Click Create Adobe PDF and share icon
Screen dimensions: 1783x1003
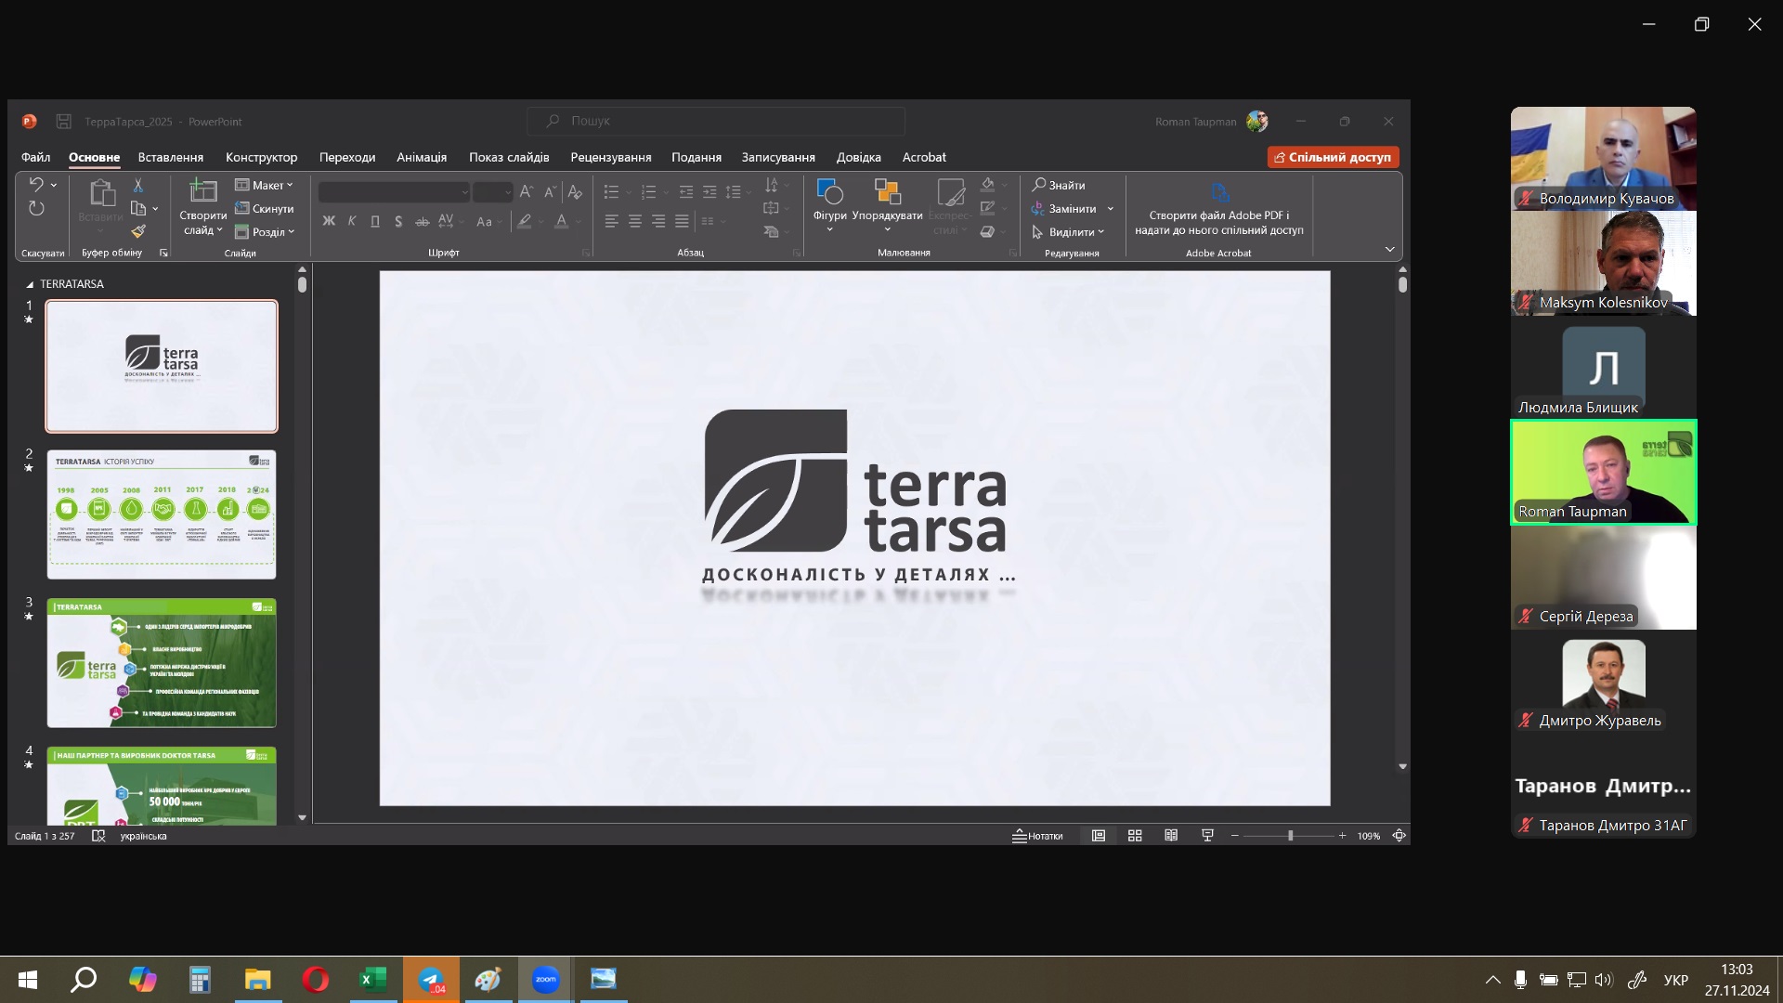[x=1219, y=193]
